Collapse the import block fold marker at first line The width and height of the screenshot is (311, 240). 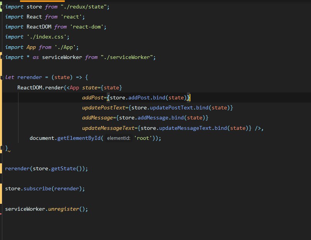(2, 7)
